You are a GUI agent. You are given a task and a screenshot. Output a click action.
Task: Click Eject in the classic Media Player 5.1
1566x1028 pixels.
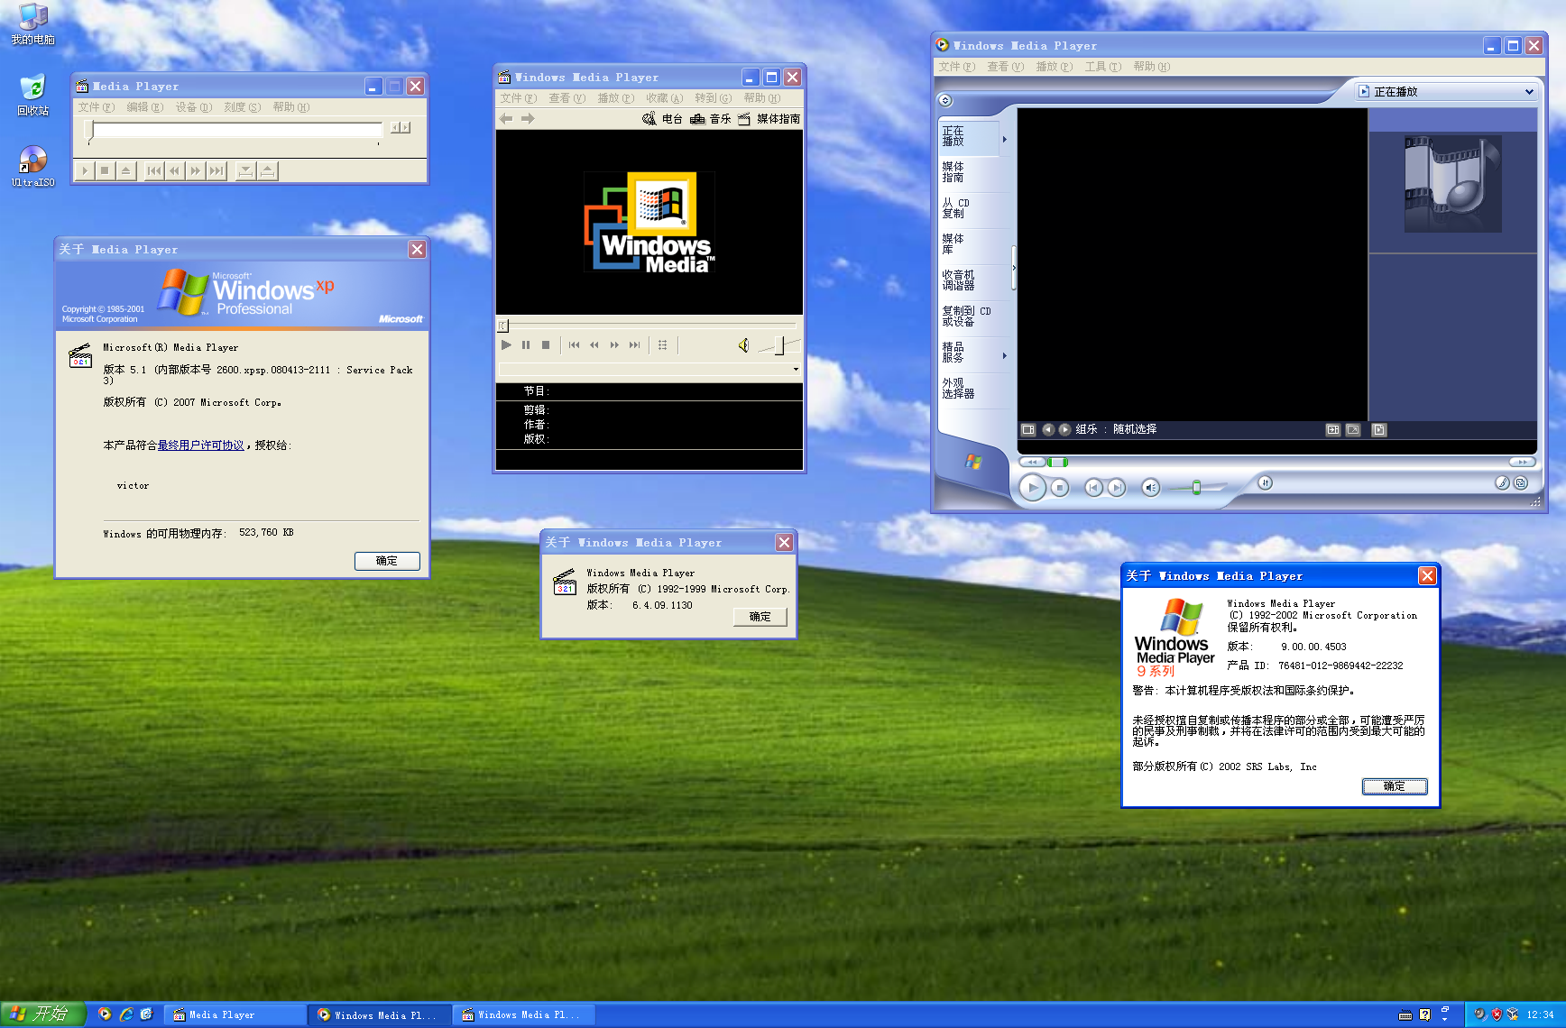pyautogui.click(x=126, y=170)
